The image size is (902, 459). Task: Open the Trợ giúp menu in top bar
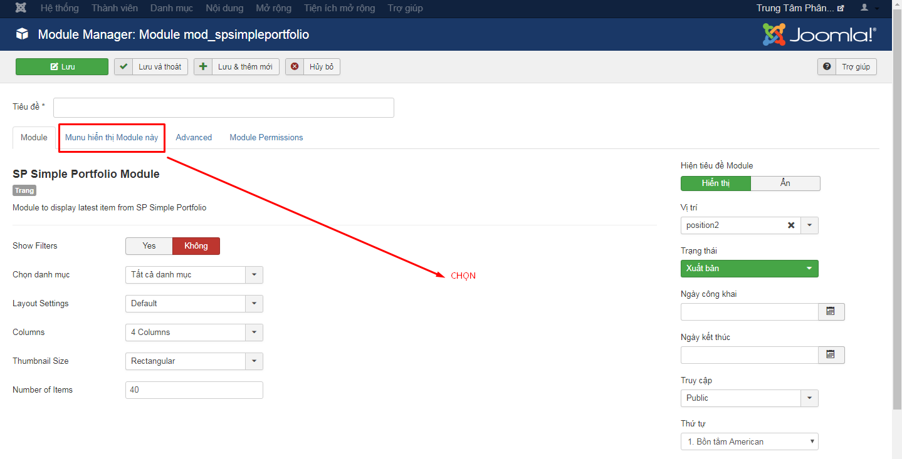tap(405, 8)
